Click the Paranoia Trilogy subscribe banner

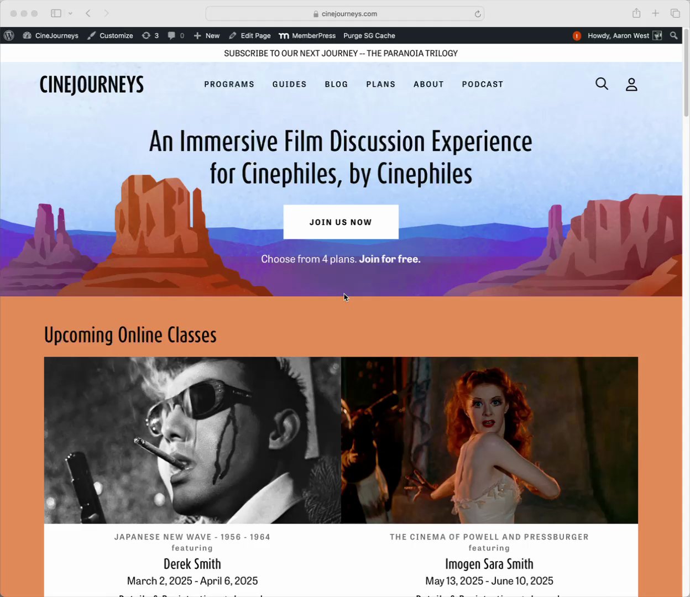341,53
